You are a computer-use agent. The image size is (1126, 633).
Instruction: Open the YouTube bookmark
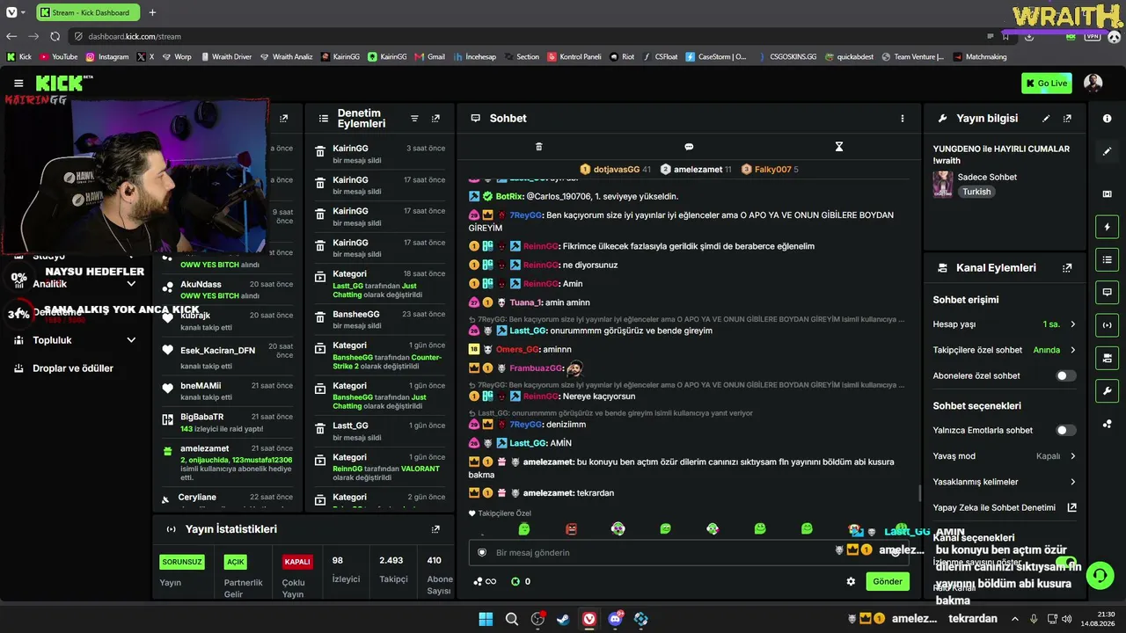point(58,56)
